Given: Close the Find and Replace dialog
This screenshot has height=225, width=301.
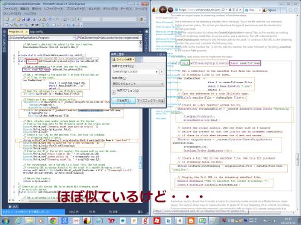Looking at the screenshot, I should (164, 54).
